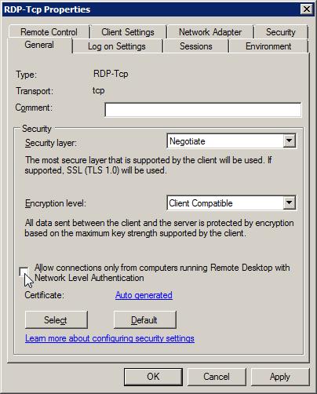Viewport: 317px width, 394px height.
Task: Click the Security layer label
Action: click(x=51, y=143)
